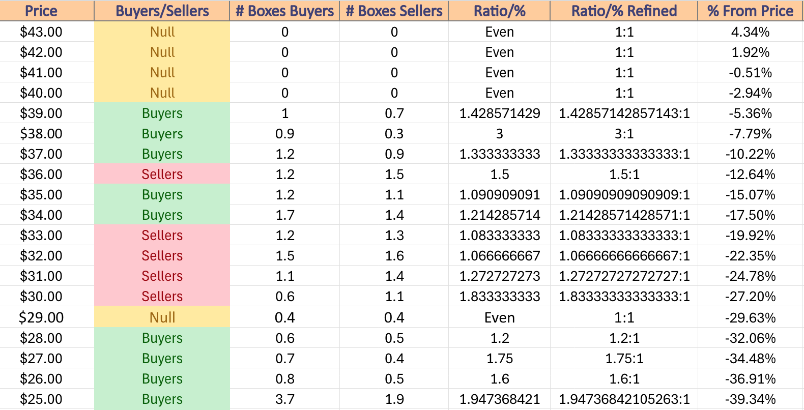Click the Sellers cell in $36.00 row
This screenshot has height=410, width=804.
(162, 174)
